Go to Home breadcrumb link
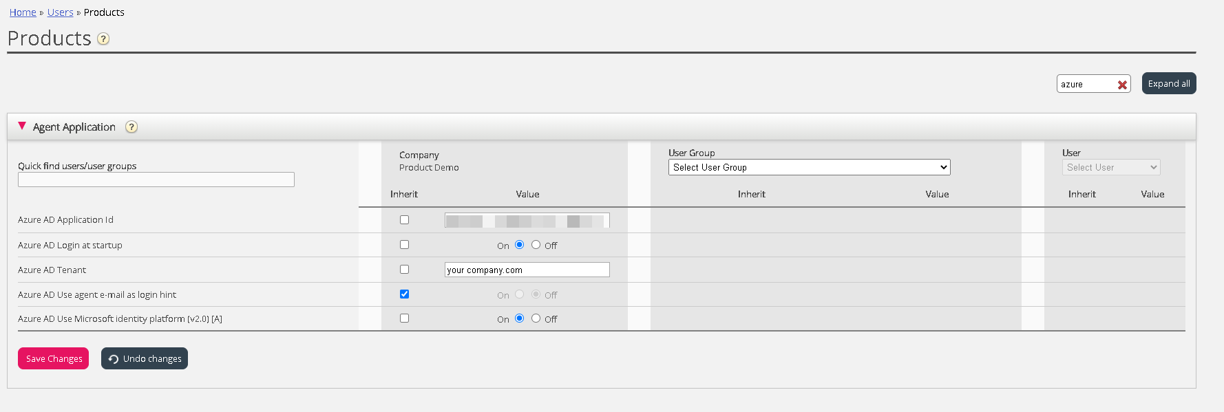The image size is (1224, 412). point(23,12)
